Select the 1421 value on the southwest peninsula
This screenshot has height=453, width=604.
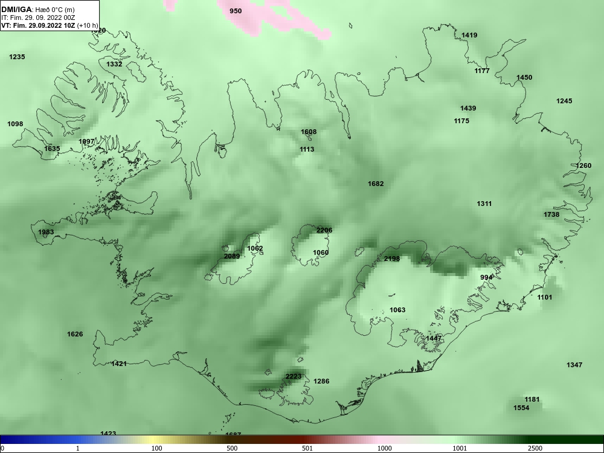[x=118, y=364]
